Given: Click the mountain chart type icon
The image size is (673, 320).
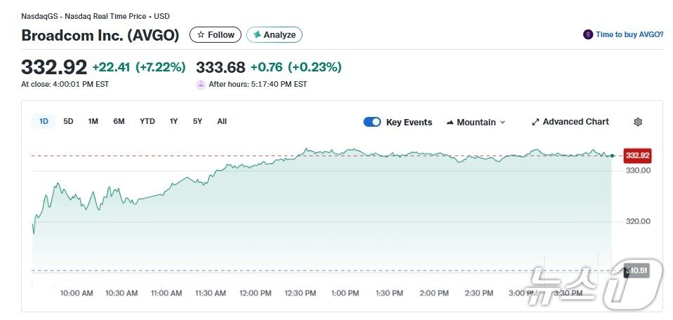Looking at the screenshot, I should [x=450, y=123].
